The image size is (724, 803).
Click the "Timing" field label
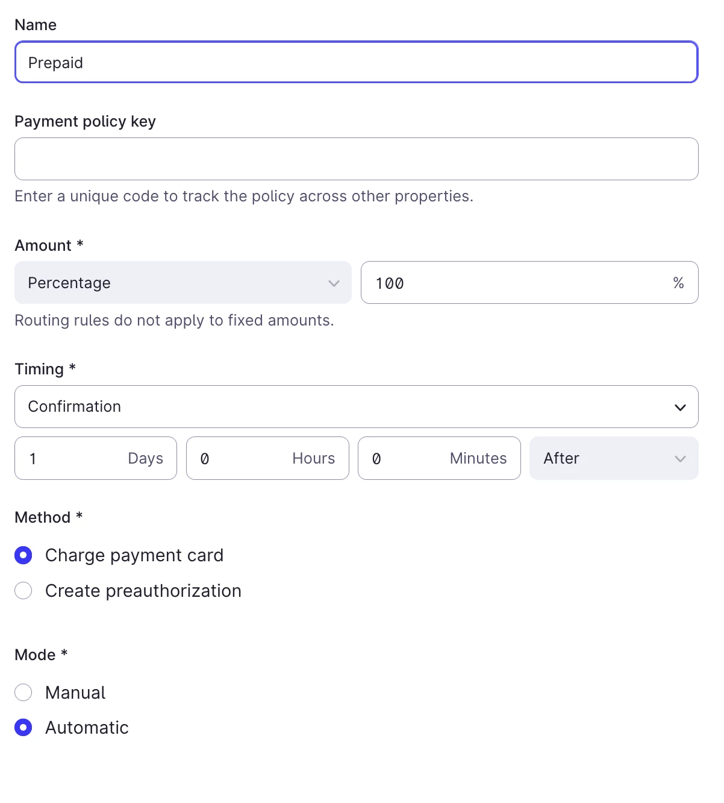(x=39, y=369)
